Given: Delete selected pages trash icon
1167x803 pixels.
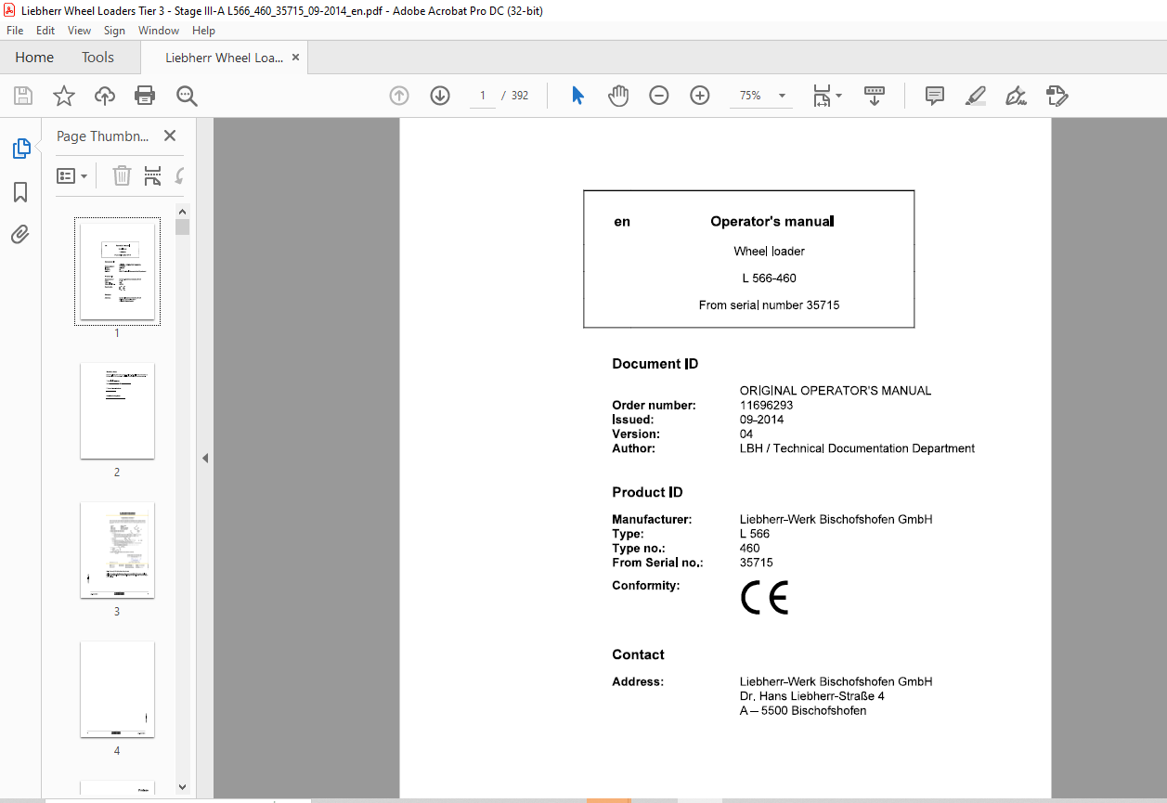Looking at the screenshot, I should [x=123, y=175].
